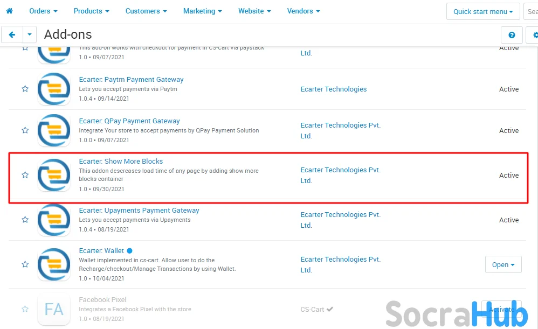Click the Ecarter Wallet add-on logo
538x329 pixels.
coord(54,264)
